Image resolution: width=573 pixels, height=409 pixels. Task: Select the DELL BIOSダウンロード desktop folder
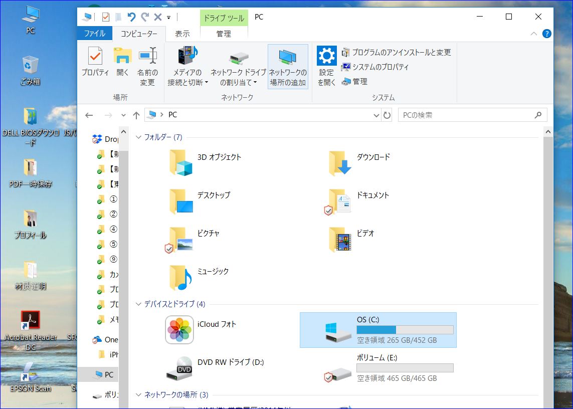point(31,126)
